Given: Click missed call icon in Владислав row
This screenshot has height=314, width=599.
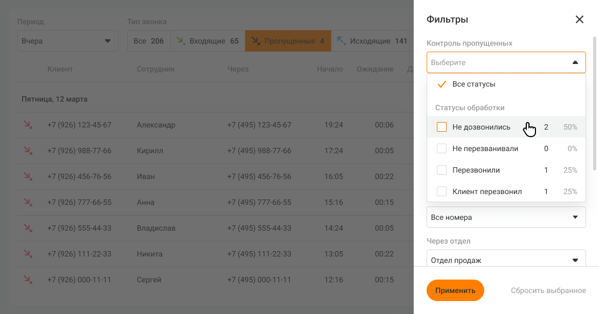Looking at the screenshot, I should coord(27,228).
